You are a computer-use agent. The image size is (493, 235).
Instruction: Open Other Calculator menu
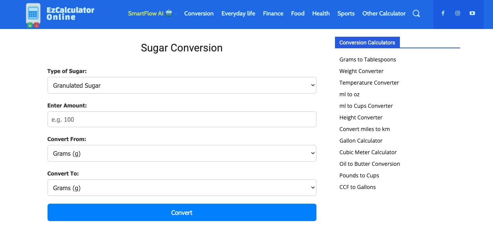384,14
